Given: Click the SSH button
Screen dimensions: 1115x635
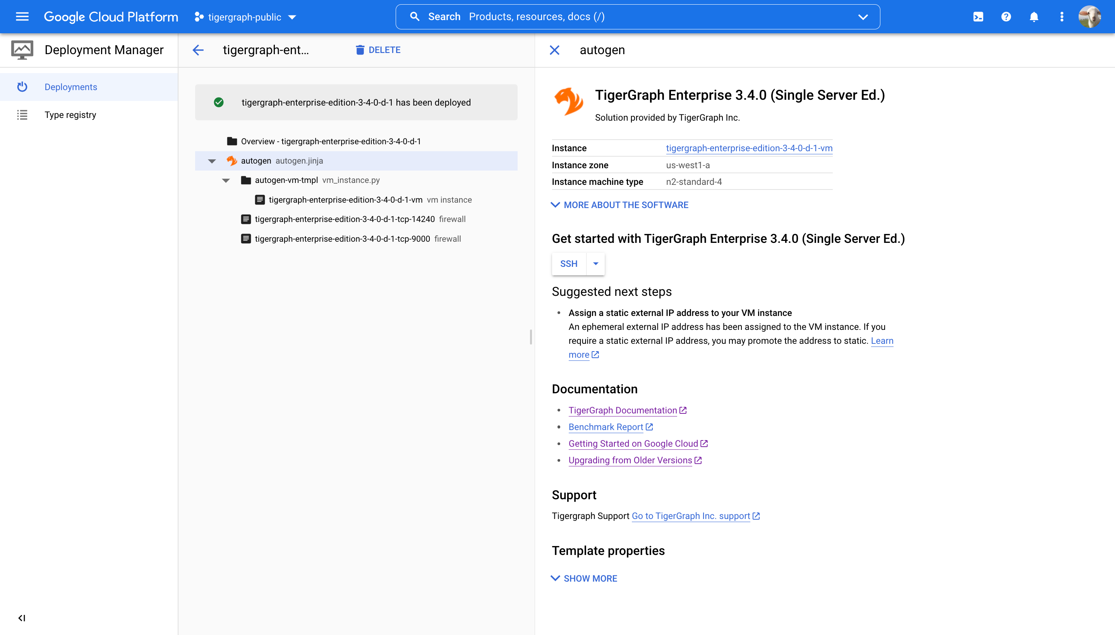Looking at the screenshot, I should click(x=569, y=264).
